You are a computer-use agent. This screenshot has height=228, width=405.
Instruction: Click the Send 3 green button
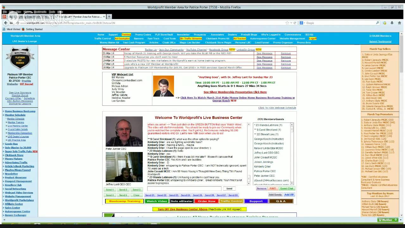(136, 190)
